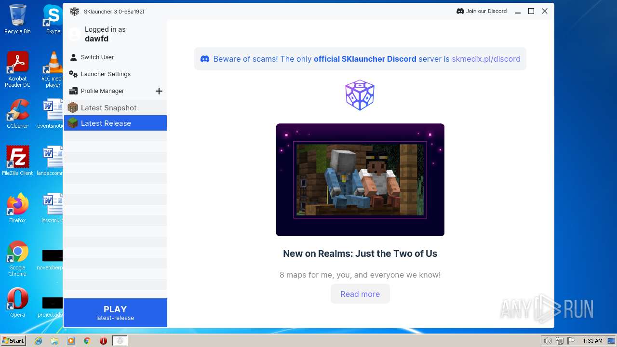Add a new profile with plus icon
The image size is (617, 347).
click(x=159, y=91)
